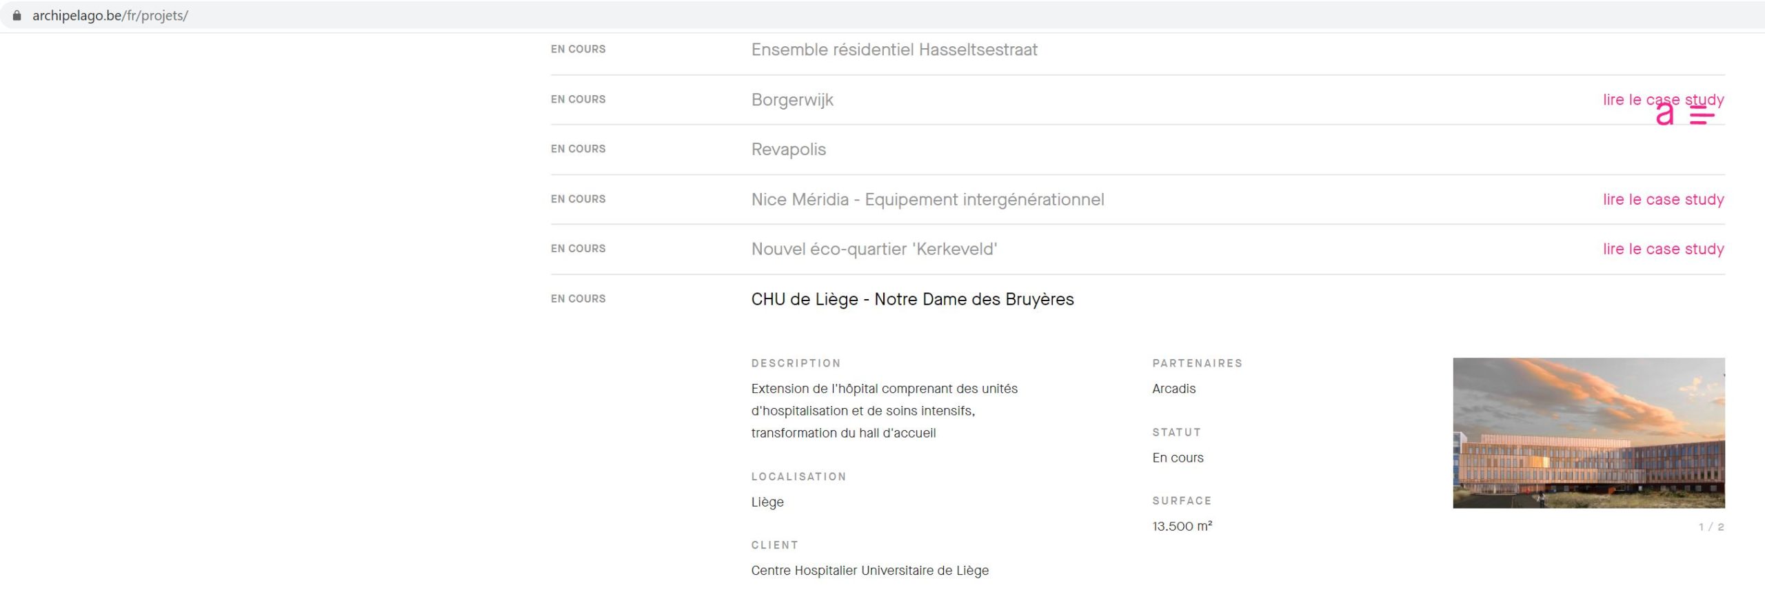1765x612 pixels.
Task: Expand Nice Méridia - Equipement intergénérationnel
Action: point(927,200)
